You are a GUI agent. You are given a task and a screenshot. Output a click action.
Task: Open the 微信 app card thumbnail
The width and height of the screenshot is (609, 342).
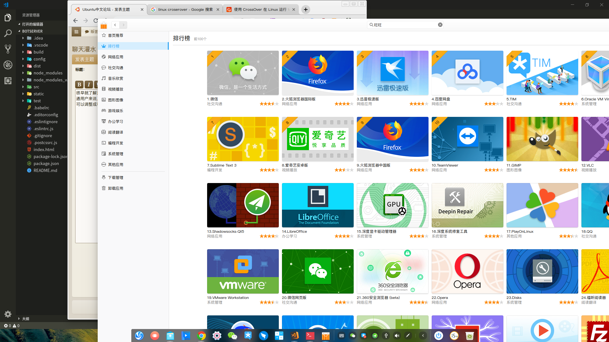pos(243,73)
